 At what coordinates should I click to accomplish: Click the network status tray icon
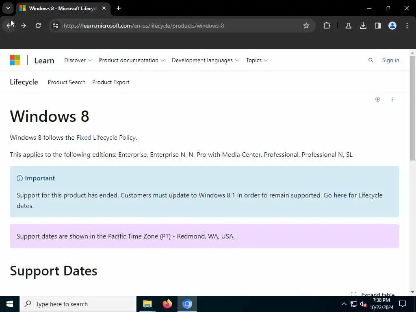coord(354,304)
